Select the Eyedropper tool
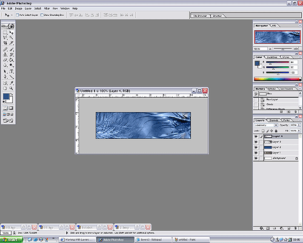Image resolution: width=303 pixels, height=243 pixels. pos(12,83)
